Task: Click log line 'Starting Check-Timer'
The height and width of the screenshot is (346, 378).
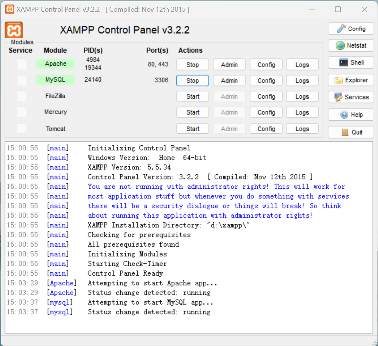Action: click(127, 264)
